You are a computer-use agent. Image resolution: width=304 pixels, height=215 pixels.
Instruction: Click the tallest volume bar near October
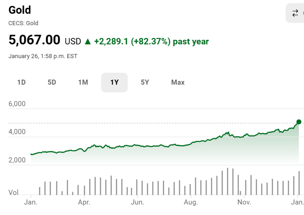pos(228,181)
